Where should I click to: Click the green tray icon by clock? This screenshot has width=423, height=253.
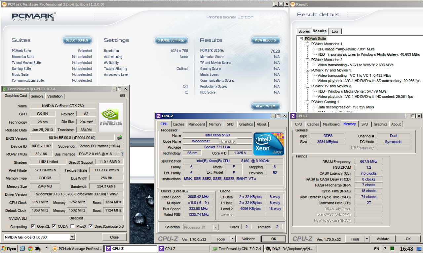[x=392, y=249]
